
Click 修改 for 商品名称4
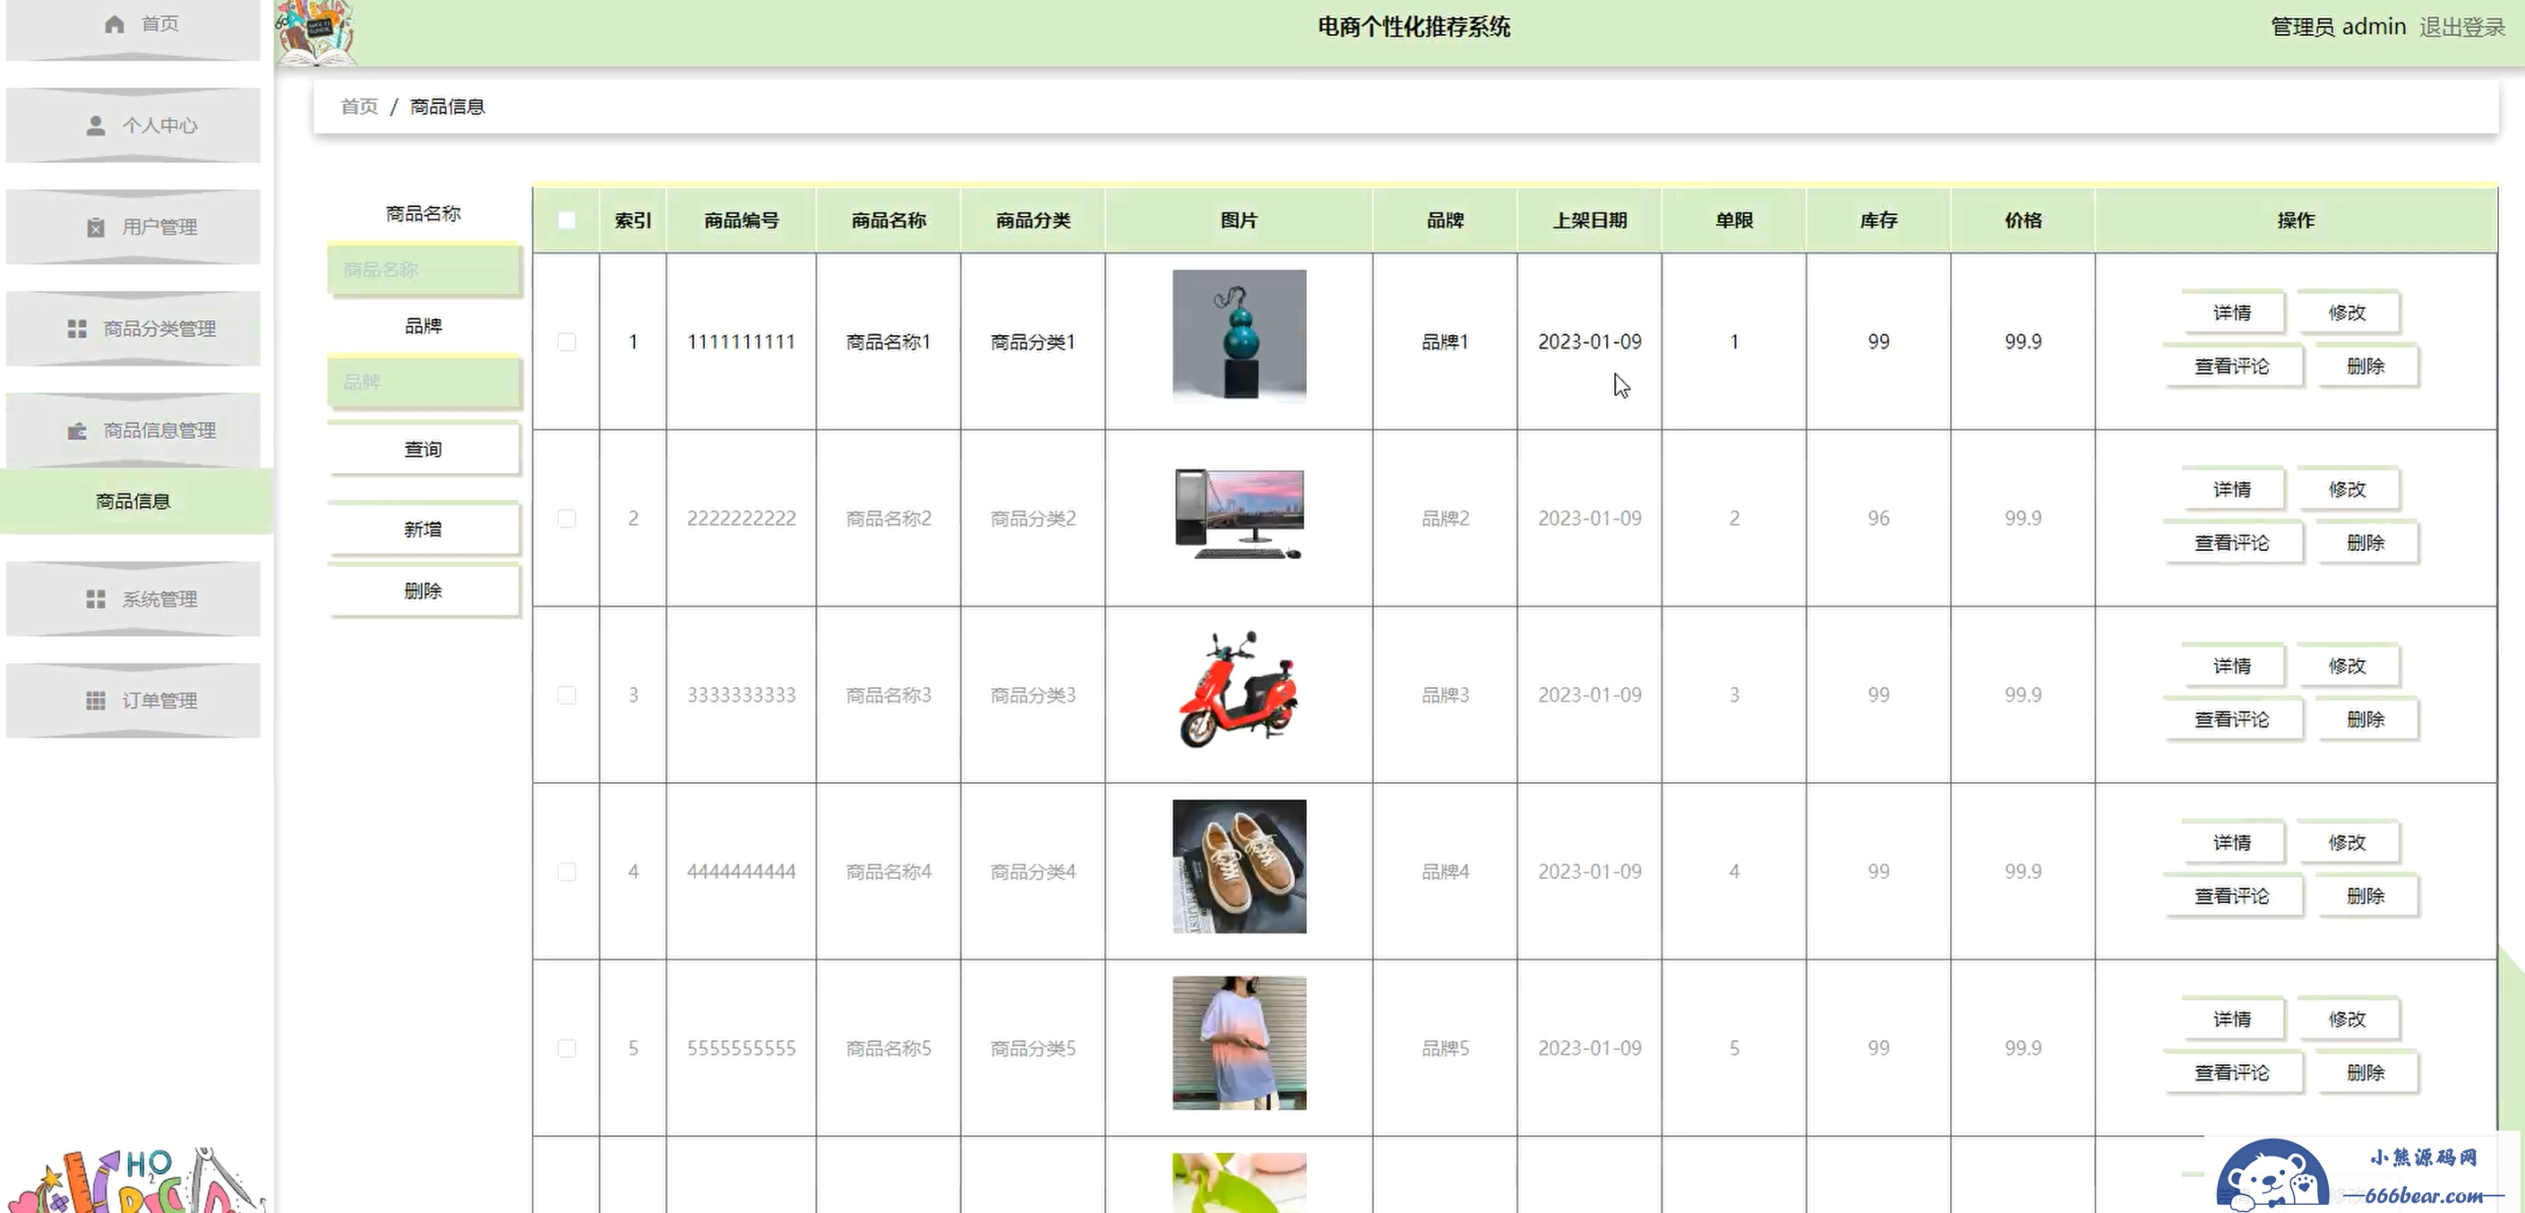[x=2347, y=842]
